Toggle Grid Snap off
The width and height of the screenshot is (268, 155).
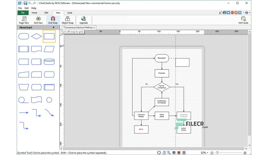(53, 20)
